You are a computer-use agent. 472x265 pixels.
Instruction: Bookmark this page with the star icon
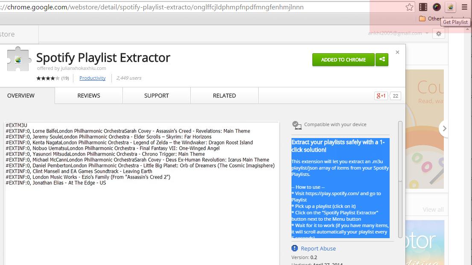click(x=409, y=7)
